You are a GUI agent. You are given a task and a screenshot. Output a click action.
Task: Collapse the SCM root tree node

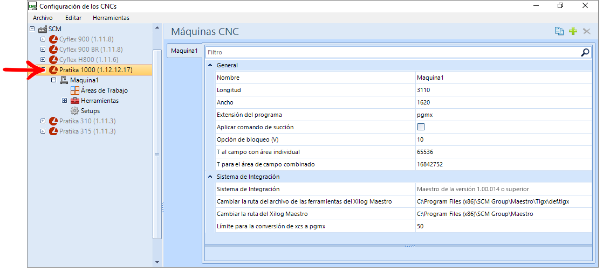[x=32, y=29]
